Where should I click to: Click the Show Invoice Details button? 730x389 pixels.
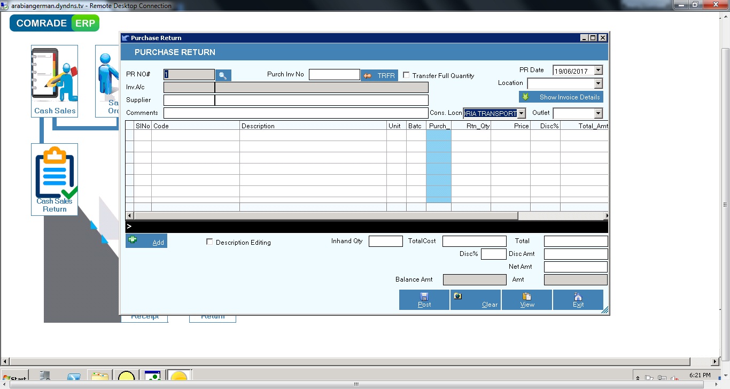point(561,97)
